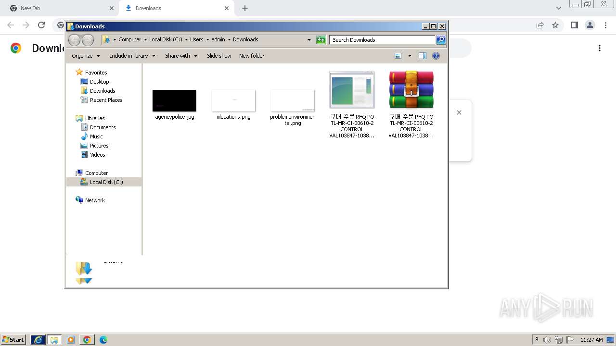Open the address bar history dropdown

[x=309, y=40]
